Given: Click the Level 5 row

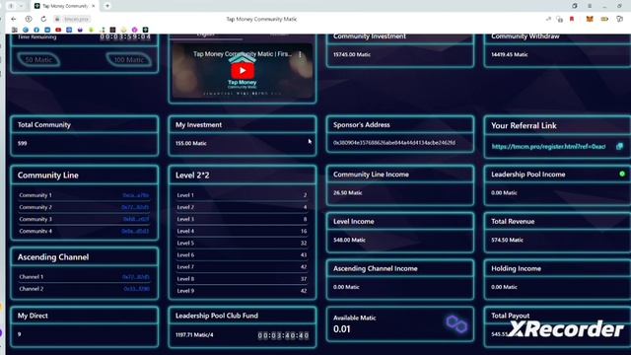Looking at the screenshot, I should [x=242, y=244].
